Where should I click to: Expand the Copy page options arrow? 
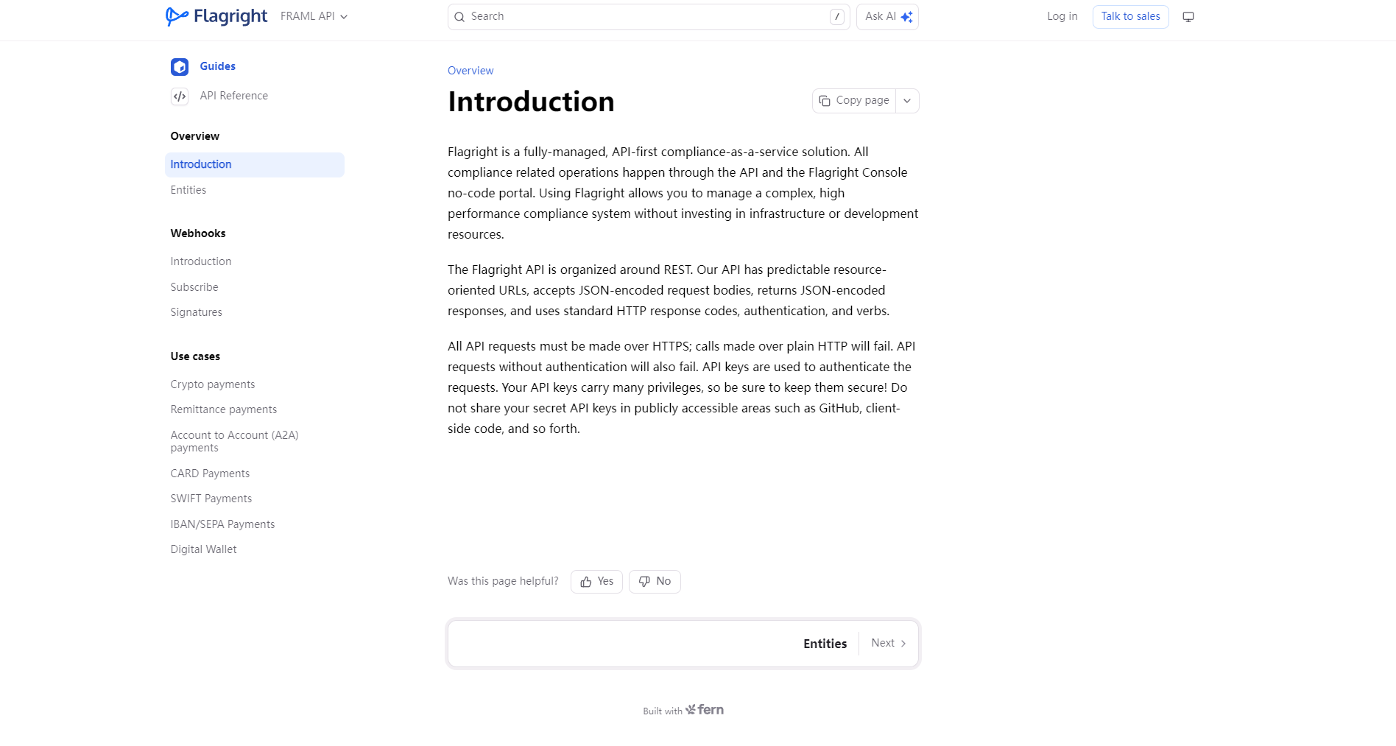coord(907,101)
